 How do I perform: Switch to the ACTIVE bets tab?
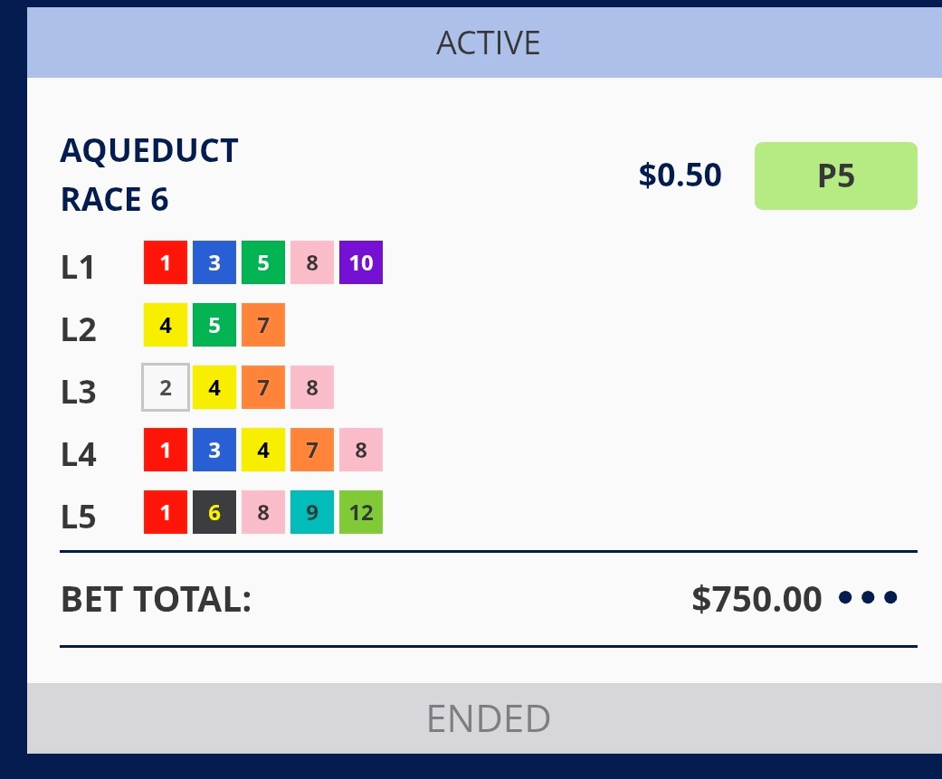(x=488, y=43)
